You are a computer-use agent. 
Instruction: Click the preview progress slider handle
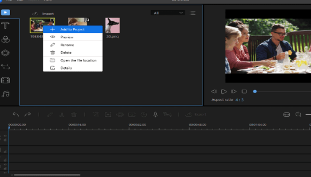[x=255, y=92]
